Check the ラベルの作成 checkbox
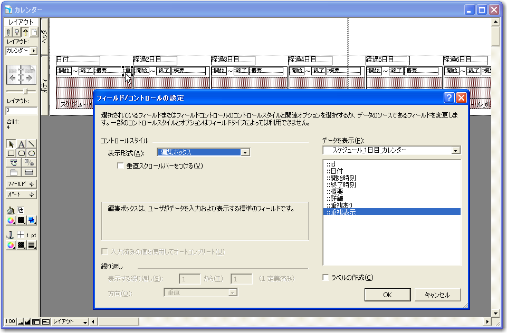The height and width of the screenshot is (333, 507). [326, 278]
